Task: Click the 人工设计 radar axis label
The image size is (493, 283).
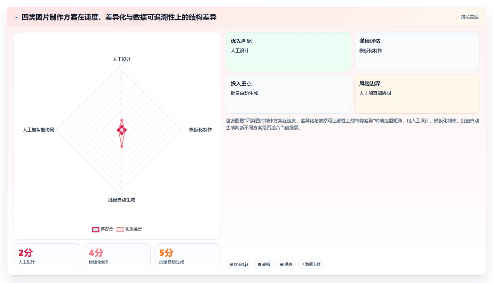Action: pos(122,59)
